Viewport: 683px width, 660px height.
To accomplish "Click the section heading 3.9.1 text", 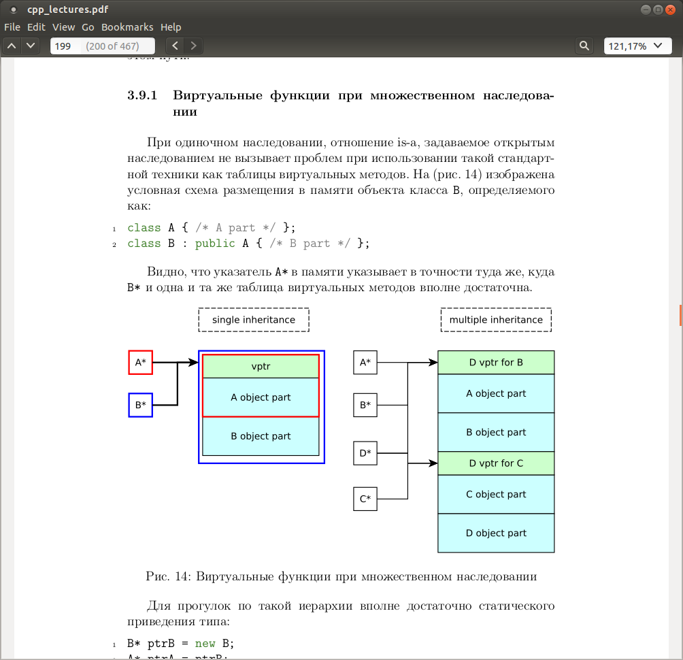I will [x=341, y=103].
